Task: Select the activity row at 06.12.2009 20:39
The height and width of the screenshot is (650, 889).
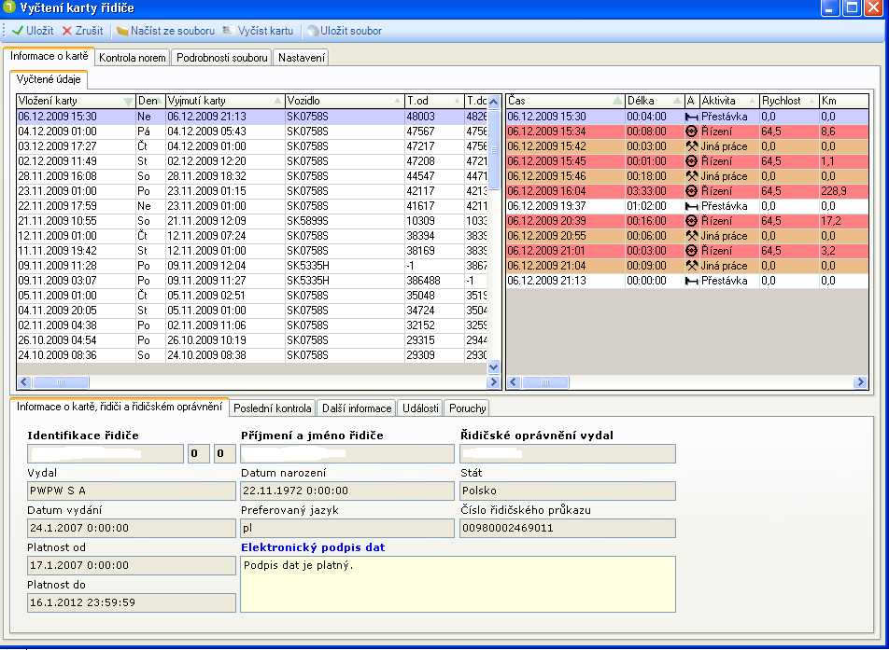Action: (x=687, y=221)
